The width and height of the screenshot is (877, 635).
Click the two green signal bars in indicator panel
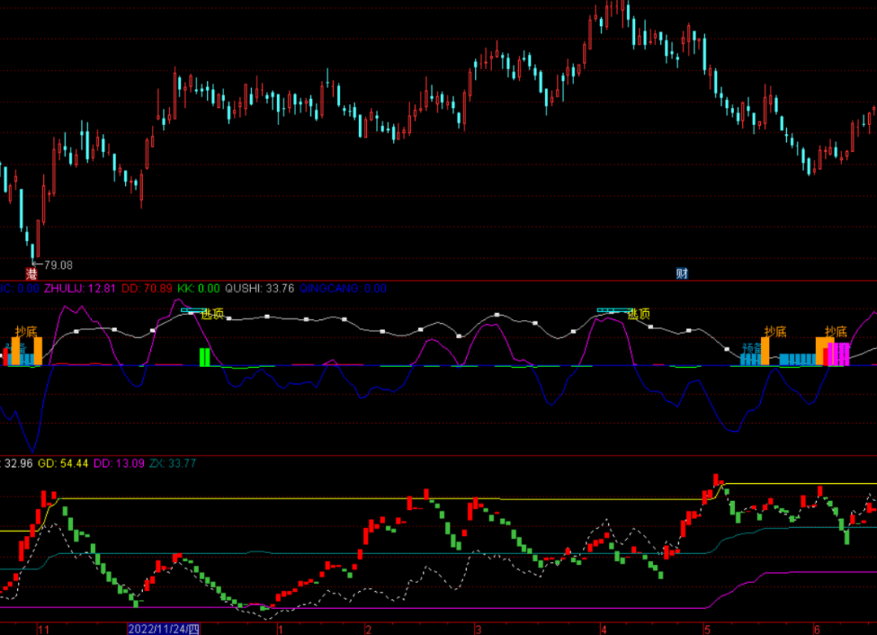[205, 357]
